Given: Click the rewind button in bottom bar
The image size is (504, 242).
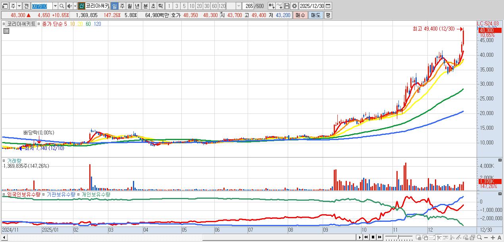Looking at the screenshot, I should tap(366, 237).
